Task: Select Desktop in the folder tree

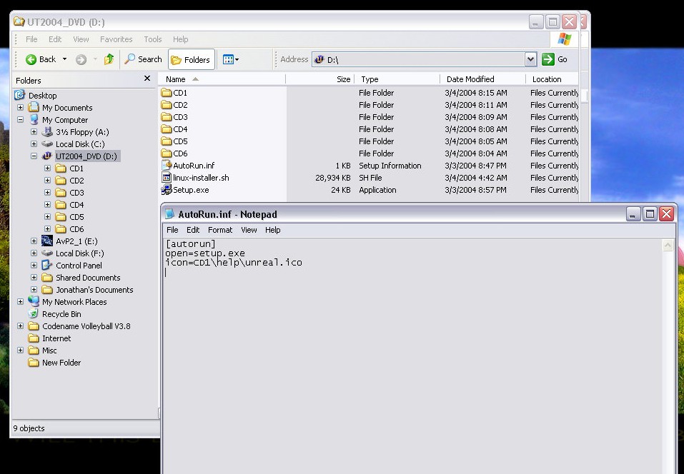Action: tap(42, 96)
